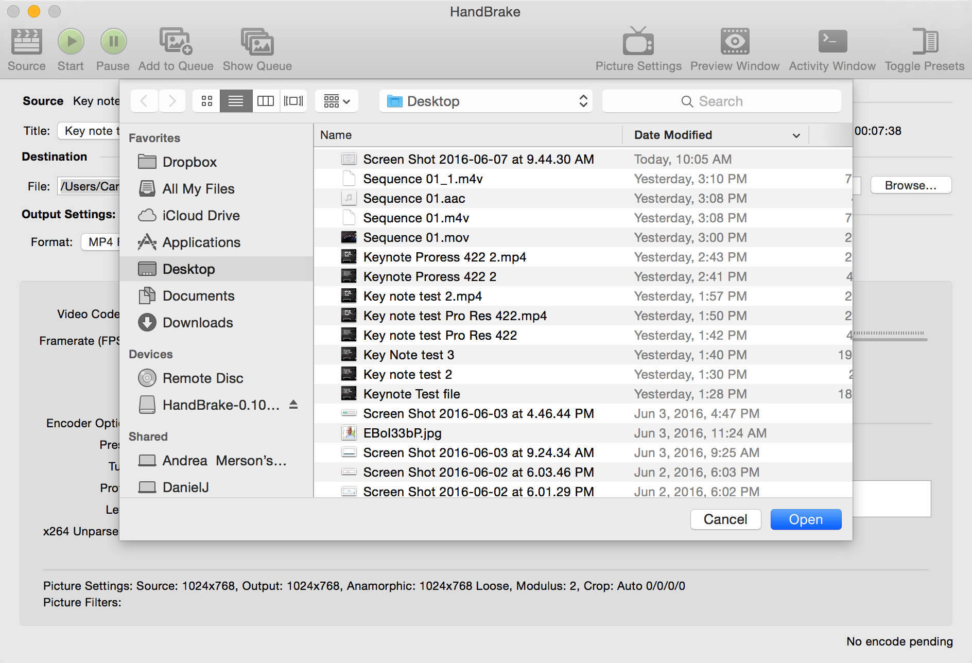Select iCloud Drive in sidebar
The width and height of the screenshot is (972, 663).
point(216,216)
